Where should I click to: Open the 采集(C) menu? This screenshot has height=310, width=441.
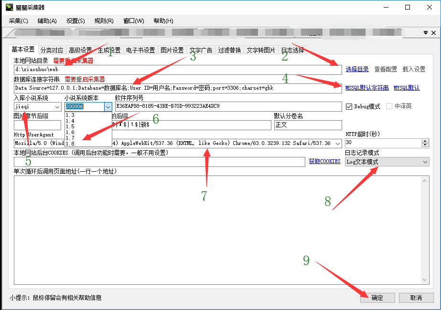coord(19,21)
